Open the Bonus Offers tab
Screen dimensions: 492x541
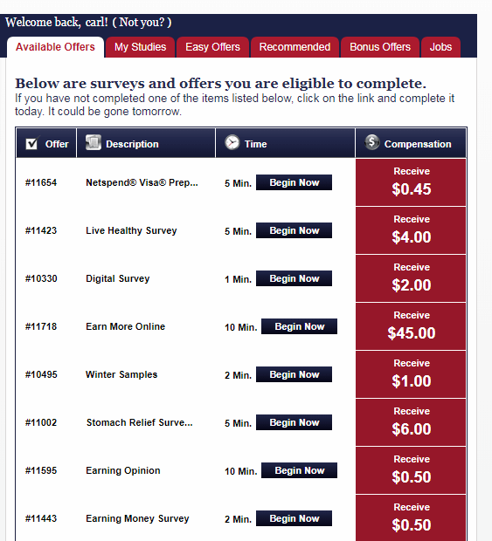pyautogui.click(x=380, y=47)
